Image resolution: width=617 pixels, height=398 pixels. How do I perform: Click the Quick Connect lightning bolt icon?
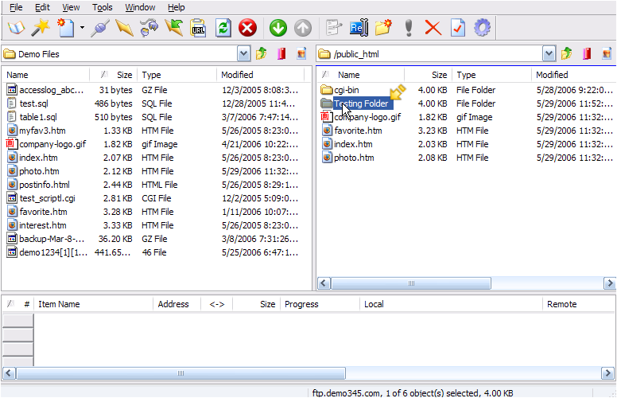[x=125, y=29]
